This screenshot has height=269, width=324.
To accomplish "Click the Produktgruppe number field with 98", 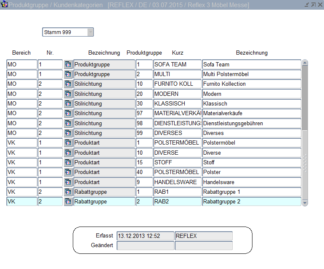I will (144, 123).
